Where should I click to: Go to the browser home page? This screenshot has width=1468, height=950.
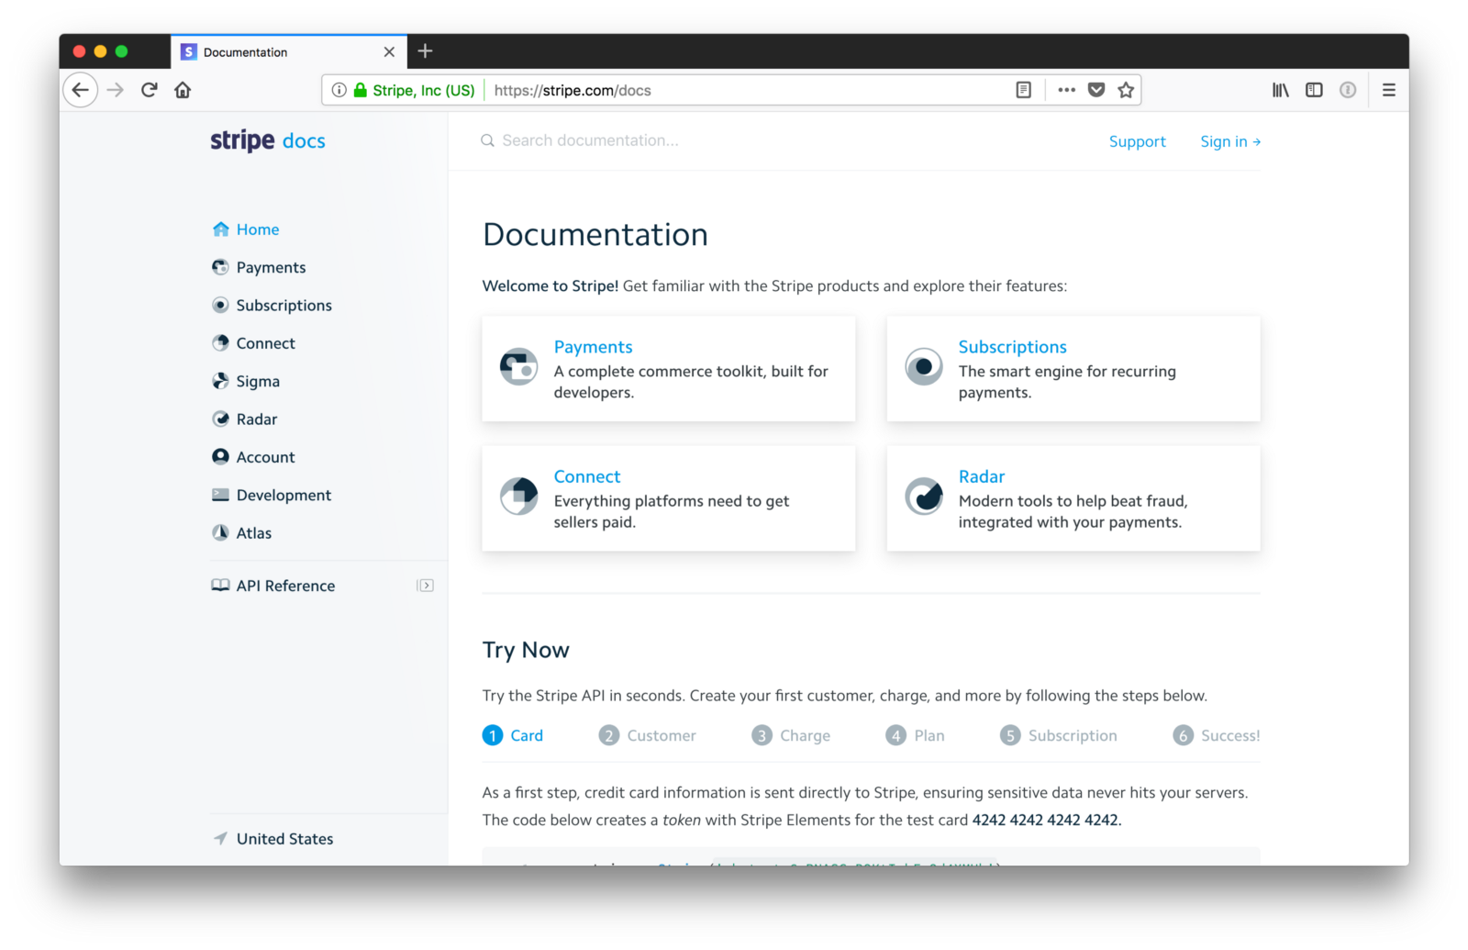click(183, 90)
